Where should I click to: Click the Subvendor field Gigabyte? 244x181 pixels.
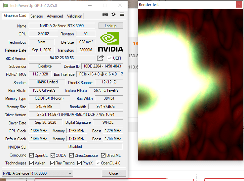coord(45,66)
